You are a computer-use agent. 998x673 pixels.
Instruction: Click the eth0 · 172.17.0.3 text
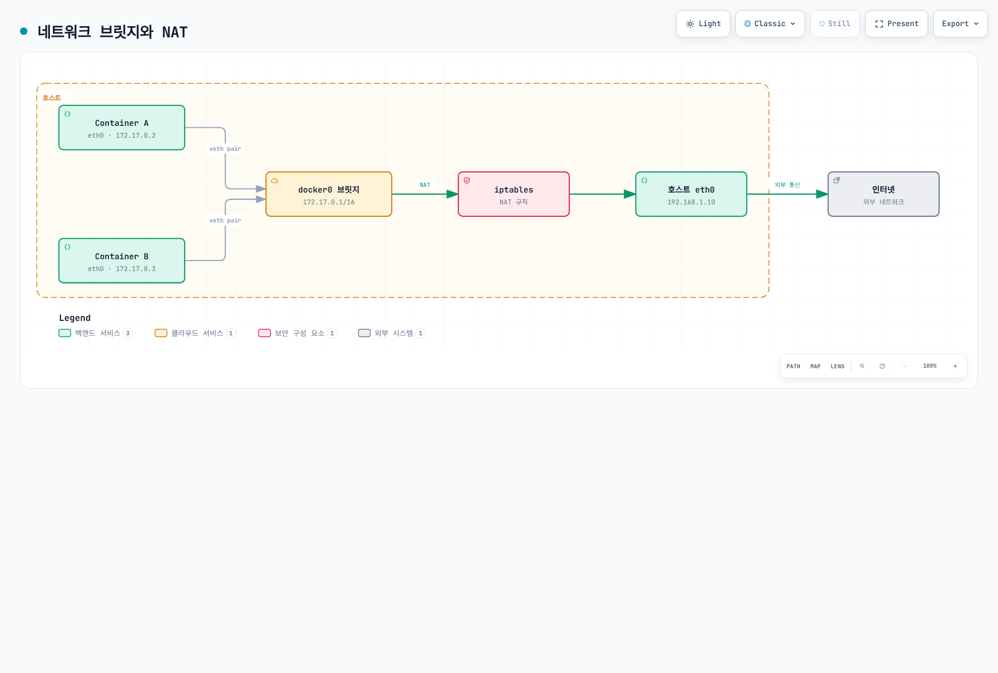(x=122, y=269)
